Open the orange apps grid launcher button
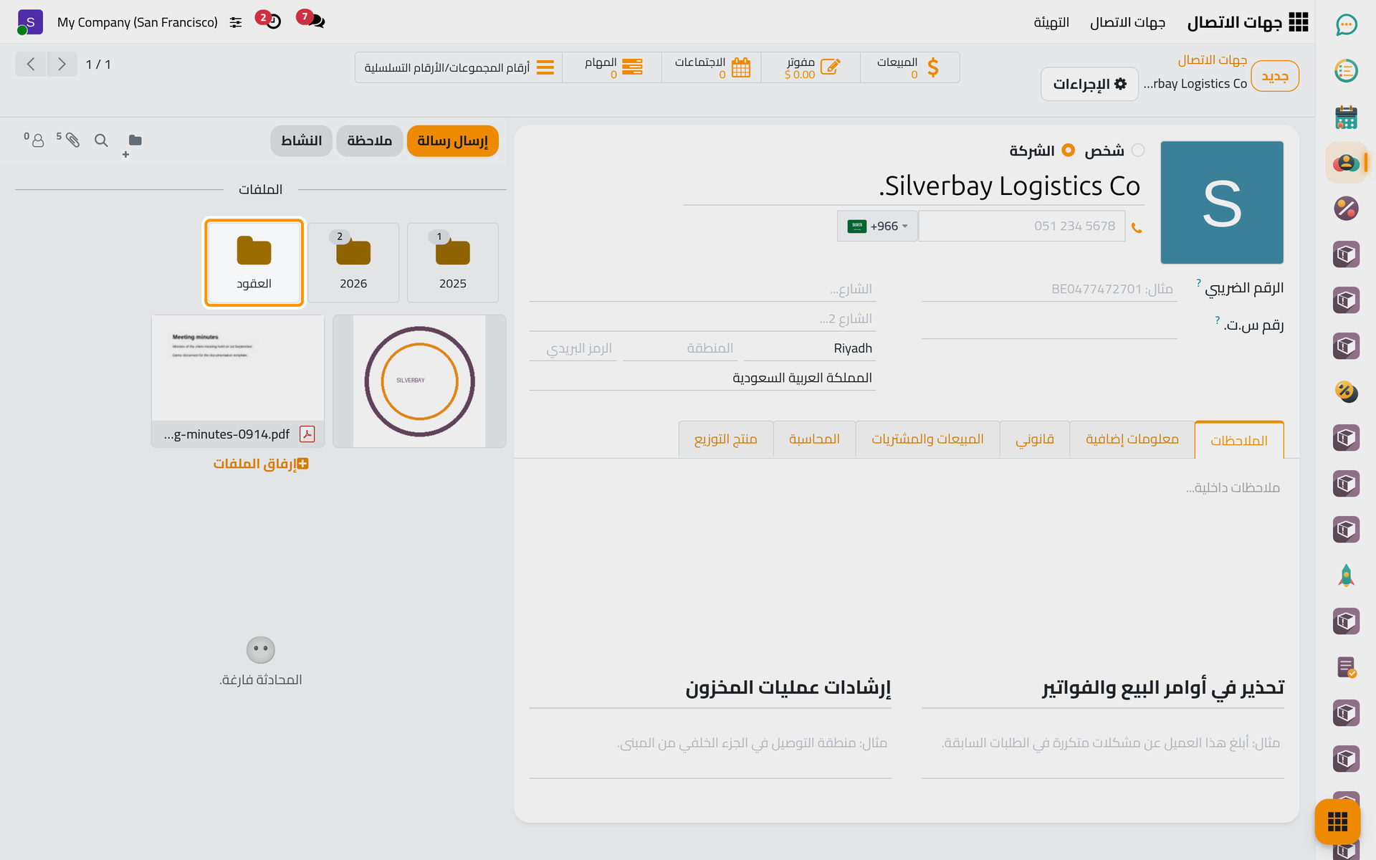 1337,821
